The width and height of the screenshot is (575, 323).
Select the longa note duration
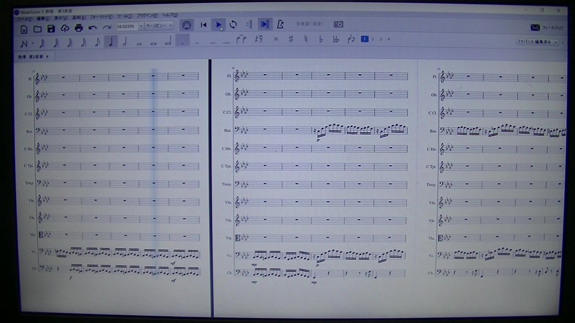[168, 41]
